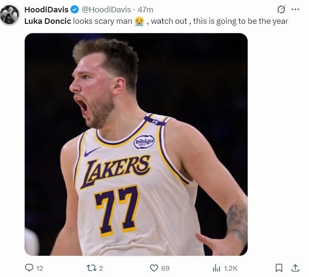Open the Grok explain-post icon
309x277 pixels.
click(281, 9)
